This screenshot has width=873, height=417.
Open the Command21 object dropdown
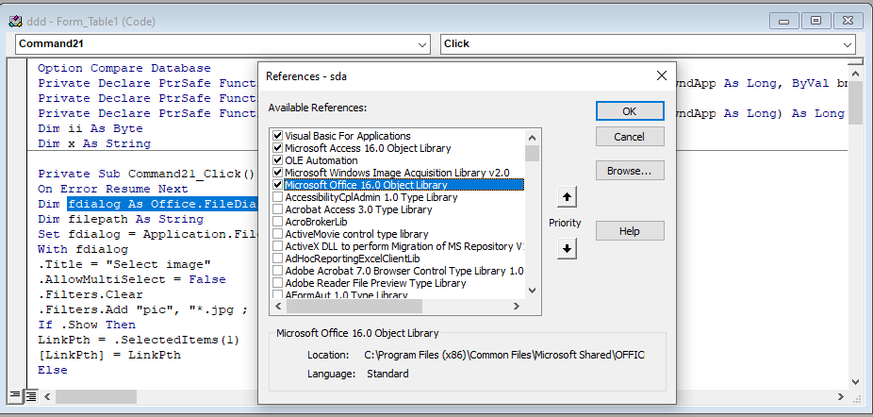420,44
